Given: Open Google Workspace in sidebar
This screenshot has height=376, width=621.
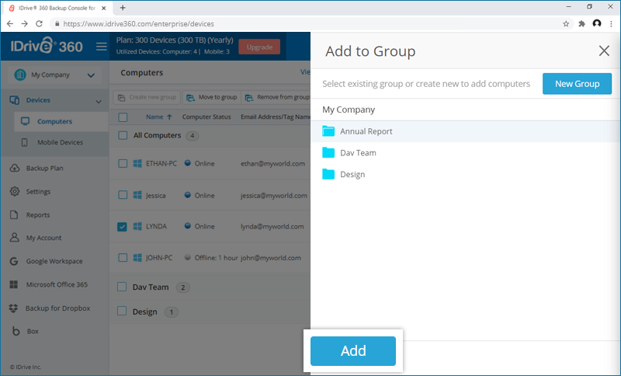Looking at the screenshot, I should [x=54, y=262].
